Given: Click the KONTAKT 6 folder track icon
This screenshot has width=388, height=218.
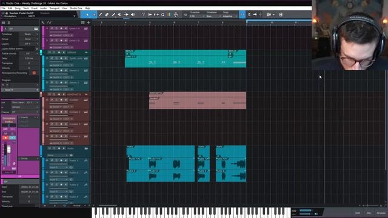Looking at the screenshot, I should pos(86,94).
